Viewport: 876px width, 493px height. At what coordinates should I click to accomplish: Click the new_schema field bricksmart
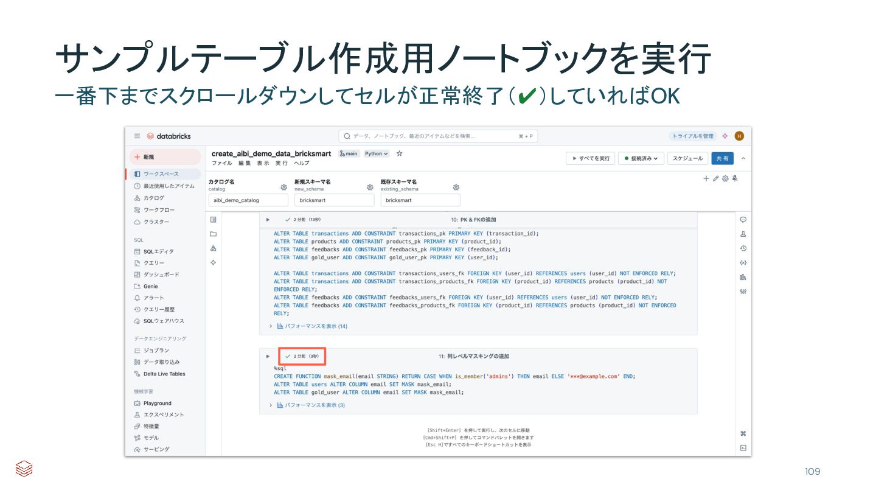[335, 200]
